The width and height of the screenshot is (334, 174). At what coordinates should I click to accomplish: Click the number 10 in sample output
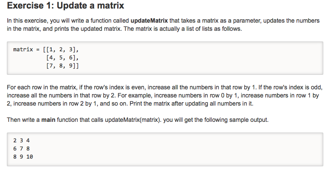click(x=30, y=157)
